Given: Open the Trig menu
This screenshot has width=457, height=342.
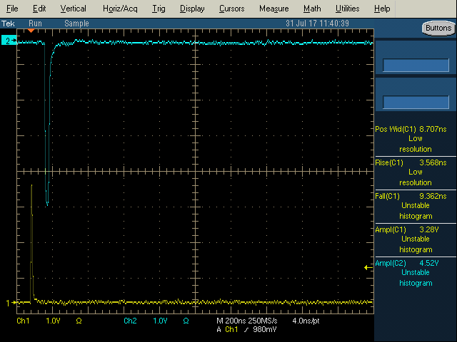Looking at the screenshot, I should (x=159, y=9).
